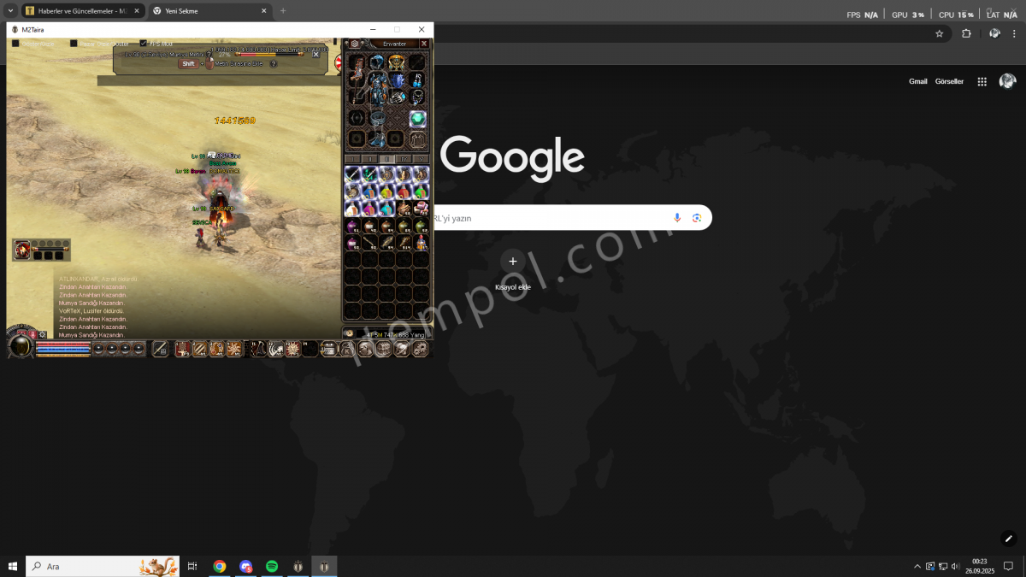Toggle the Göster/Gizle checkbox in game overlay
Viewport: 1026px width, 577px height.
[15, 43]
